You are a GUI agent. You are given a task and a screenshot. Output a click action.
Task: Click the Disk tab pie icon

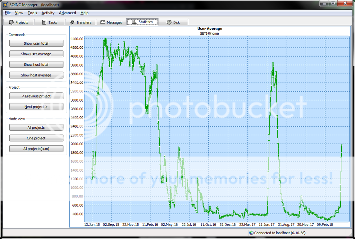[169, 22]
